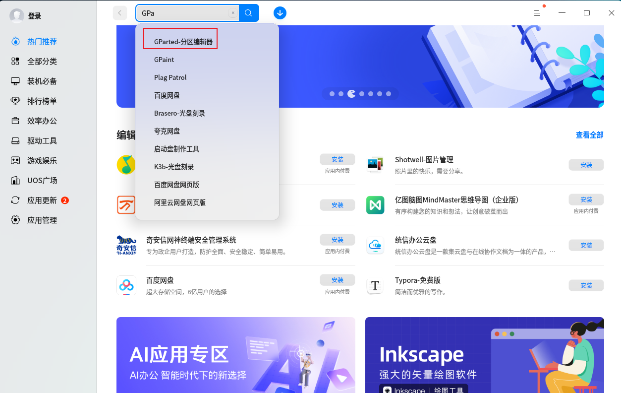The height and width of the screenshot is (393, 621).
Task: Click 百度网盘 app icon in list
Action: (x=126, y=285)
